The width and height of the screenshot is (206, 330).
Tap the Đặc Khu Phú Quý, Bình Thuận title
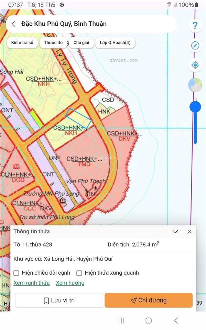click(x=64, y=24)
